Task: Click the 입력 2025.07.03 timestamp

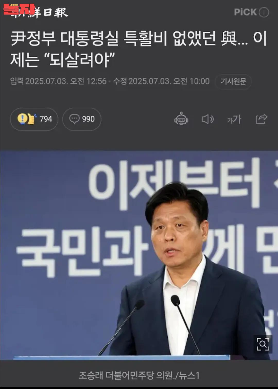Action: (58, 81)
